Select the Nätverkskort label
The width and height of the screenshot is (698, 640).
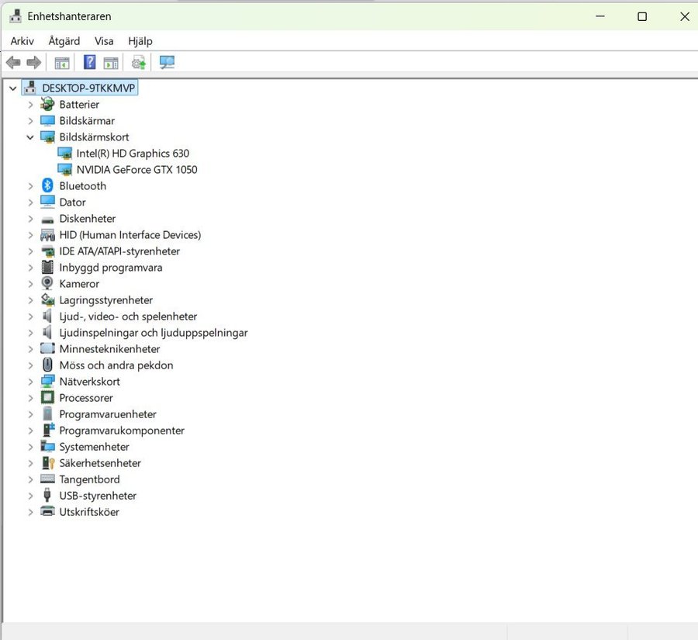click(x=89, y=381)
